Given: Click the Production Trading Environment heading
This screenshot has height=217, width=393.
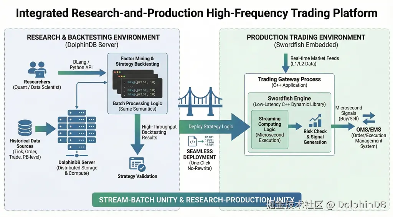Looking at the screenshot, I should (306, 37).
